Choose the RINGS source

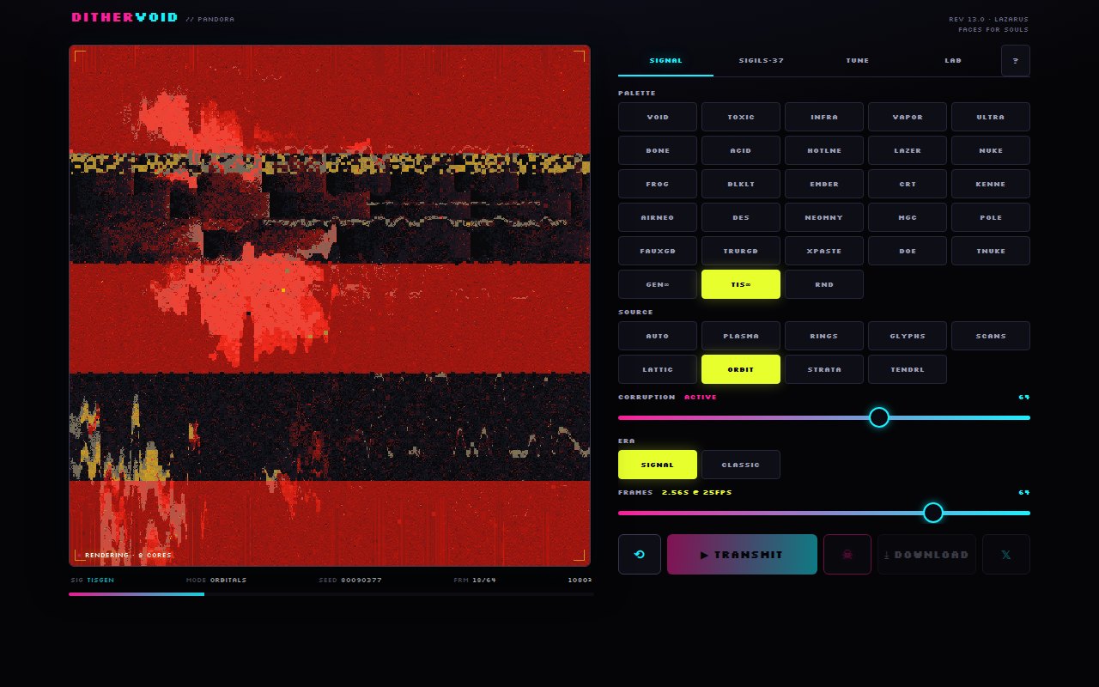coord(824,336)
